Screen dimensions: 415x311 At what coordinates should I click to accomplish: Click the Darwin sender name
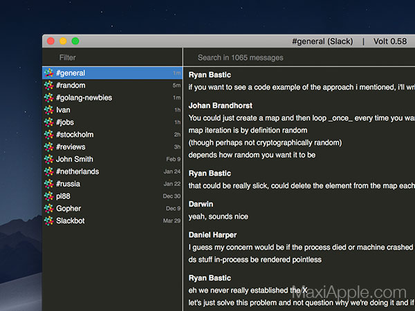pos(201,204)
